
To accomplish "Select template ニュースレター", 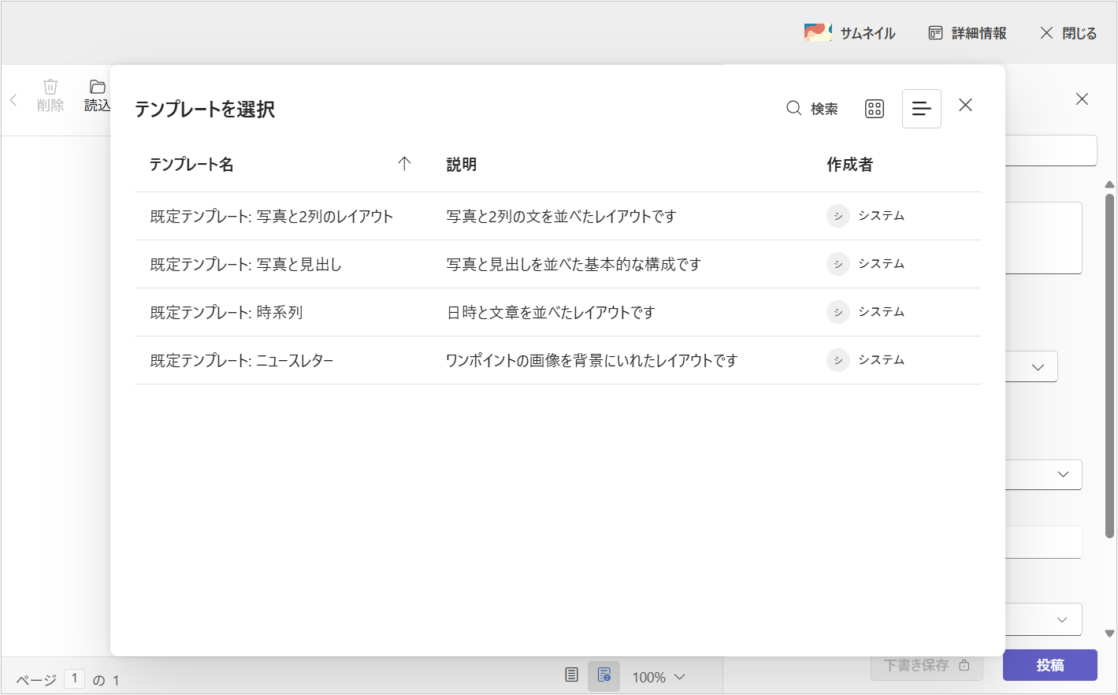I will (242, 360).
